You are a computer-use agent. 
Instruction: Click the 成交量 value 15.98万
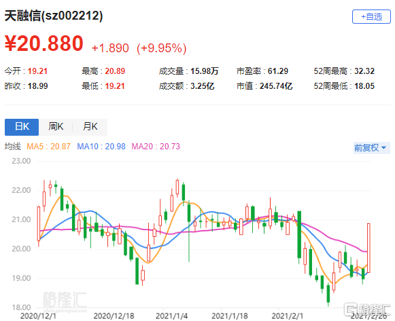[x=205, y=71]
